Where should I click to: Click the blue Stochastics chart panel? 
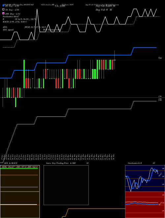(145, 178)
